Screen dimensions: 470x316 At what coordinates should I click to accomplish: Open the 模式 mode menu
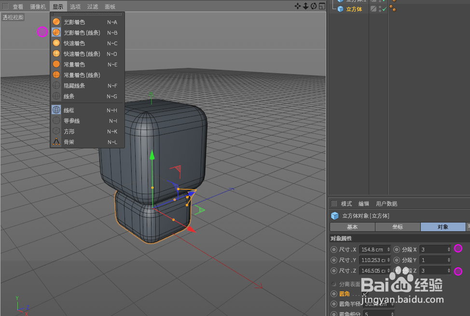click(346, 204)
